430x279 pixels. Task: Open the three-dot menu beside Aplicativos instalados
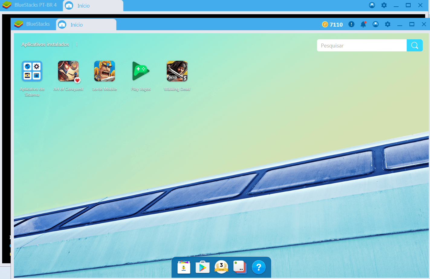[77, 44]
